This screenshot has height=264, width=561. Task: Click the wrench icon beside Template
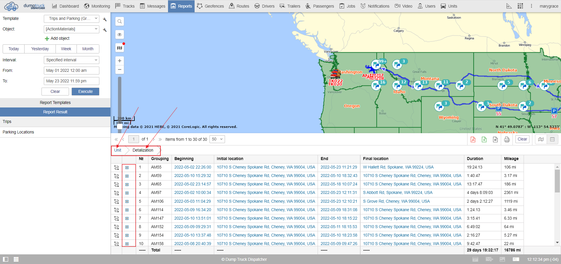pos(105,19)
